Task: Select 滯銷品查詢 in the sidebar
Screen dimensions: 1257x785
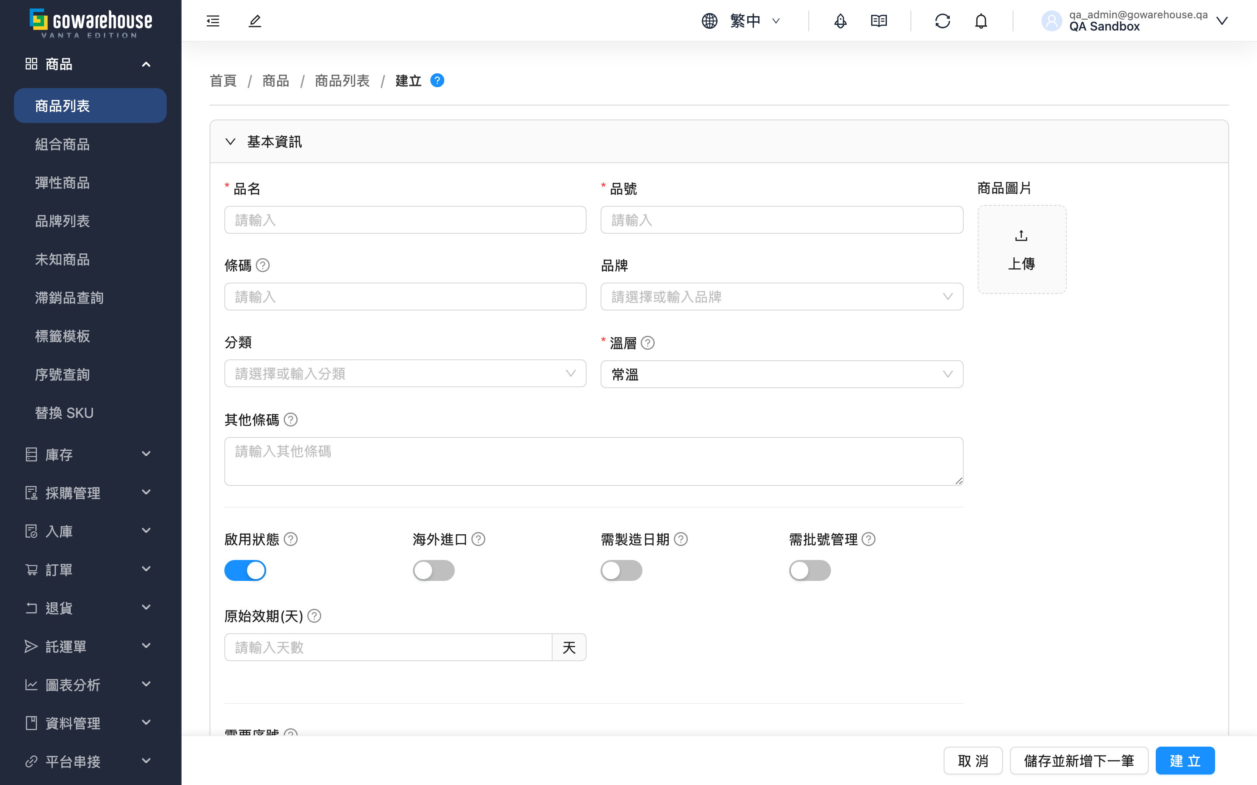Action: point(90,297)
